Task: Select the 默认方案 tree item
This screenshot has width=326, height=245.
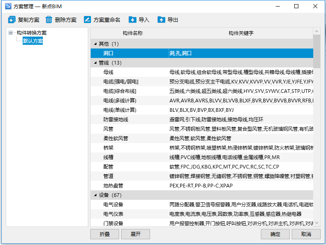Action: click(x=33, y=41)
